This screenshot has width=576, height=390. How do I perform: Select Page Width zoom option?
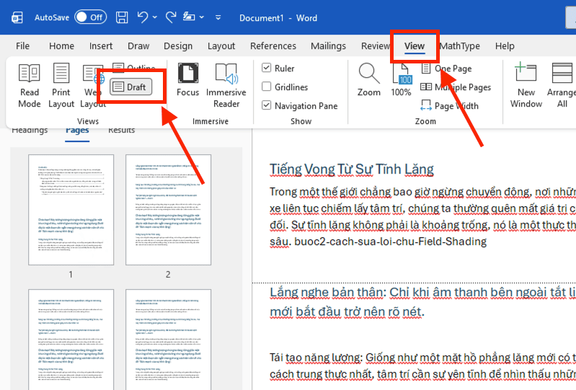[450, 106]
